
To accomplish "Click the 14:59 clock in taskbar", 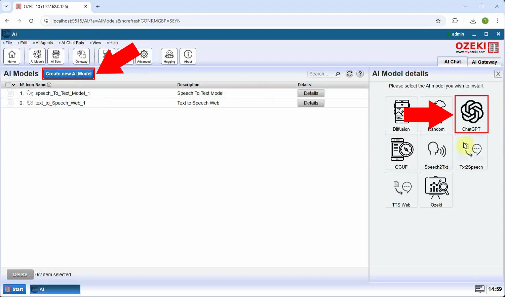I will point(495,289).
